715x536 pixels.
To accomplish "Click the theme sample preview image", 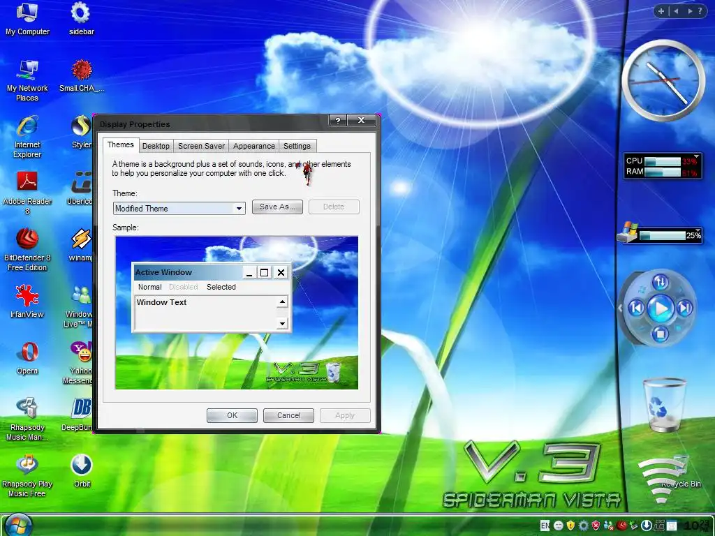I will [237, 313].
